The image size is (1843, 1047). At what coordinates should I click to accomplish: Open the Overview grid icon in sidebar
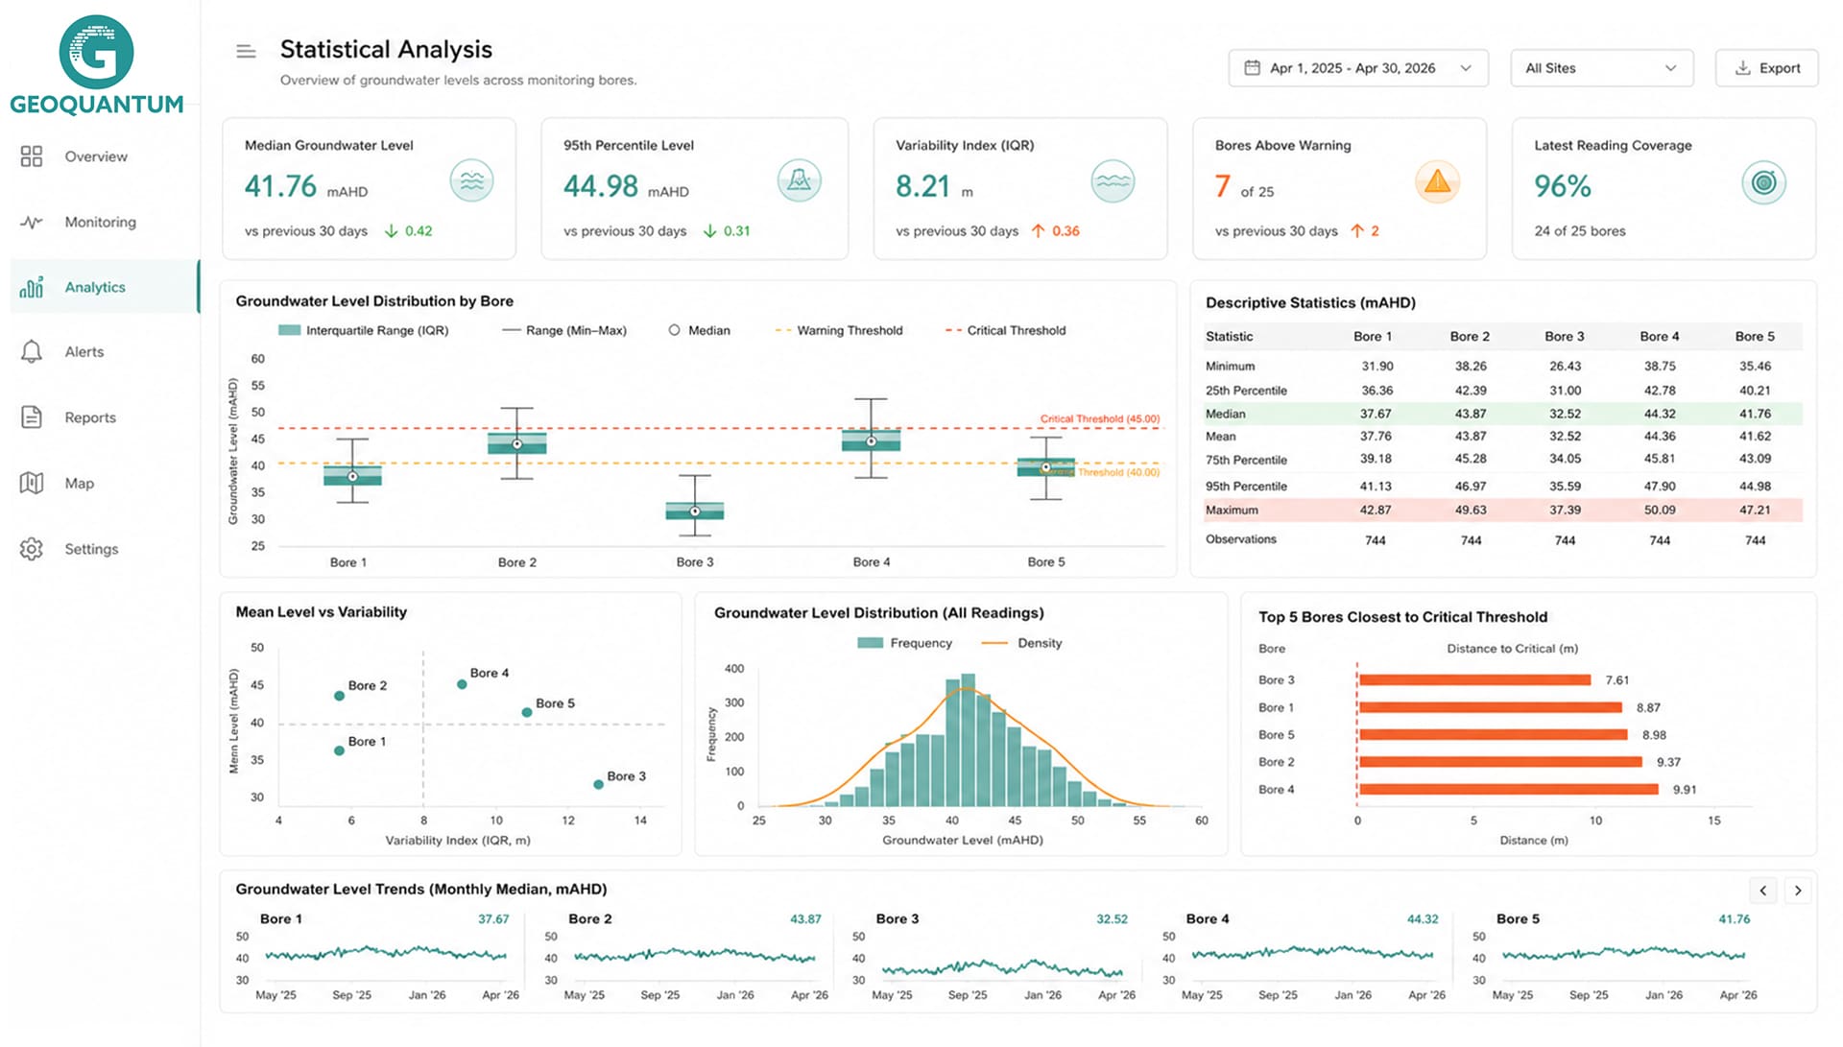(x=32, y=156)
